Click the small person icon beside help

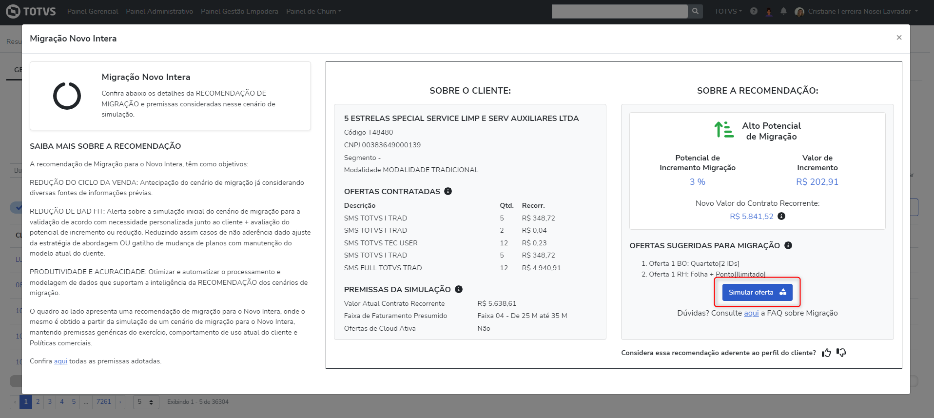click(x=769, y=11)
